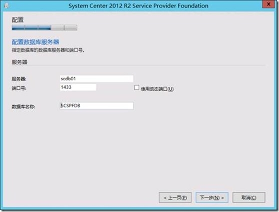Click the 端口号 field showing 1433
This screenshot has width=279, height=212.
coord(78,87)
